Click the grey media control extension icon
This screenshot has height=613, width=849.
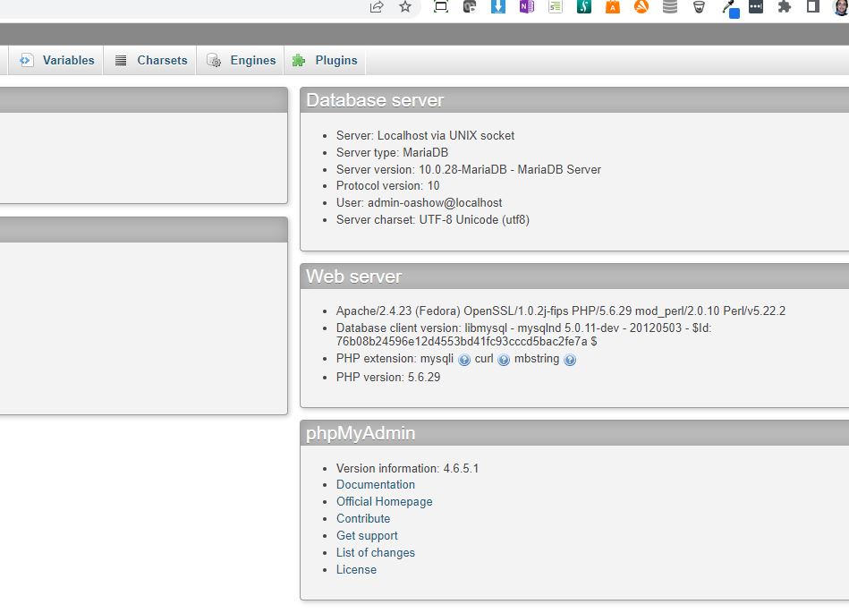pos(470,6)
